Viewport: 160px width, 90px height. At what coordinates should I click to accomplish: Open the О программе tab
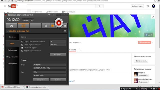tap(12, 63)
